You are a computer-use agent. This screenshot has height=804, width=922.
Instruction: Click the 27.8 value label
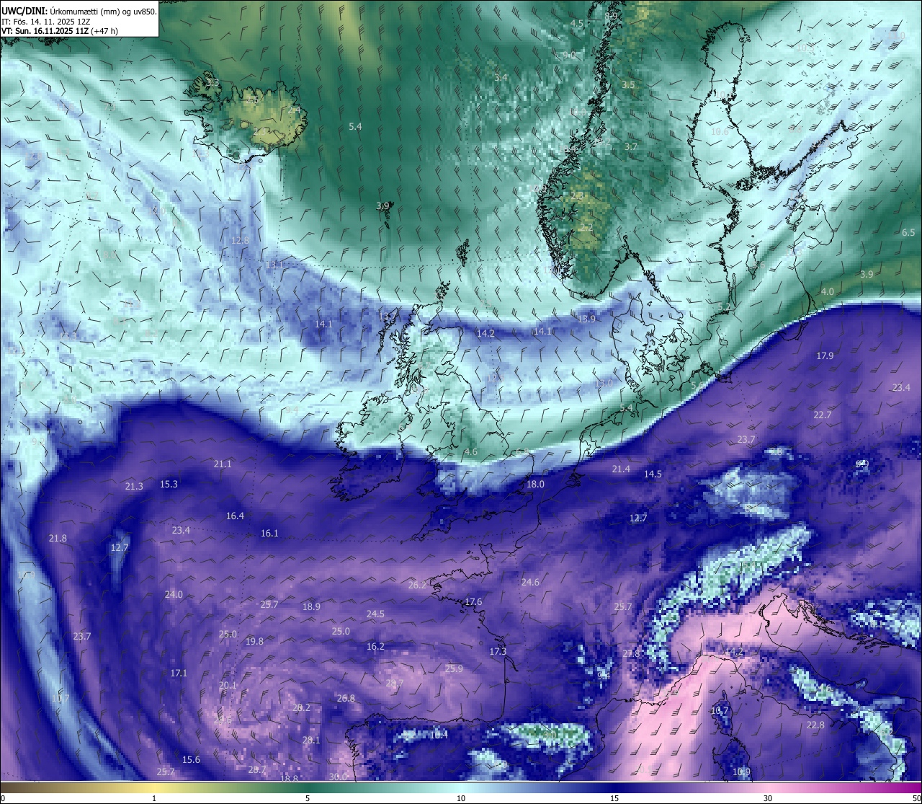point(631,653)
